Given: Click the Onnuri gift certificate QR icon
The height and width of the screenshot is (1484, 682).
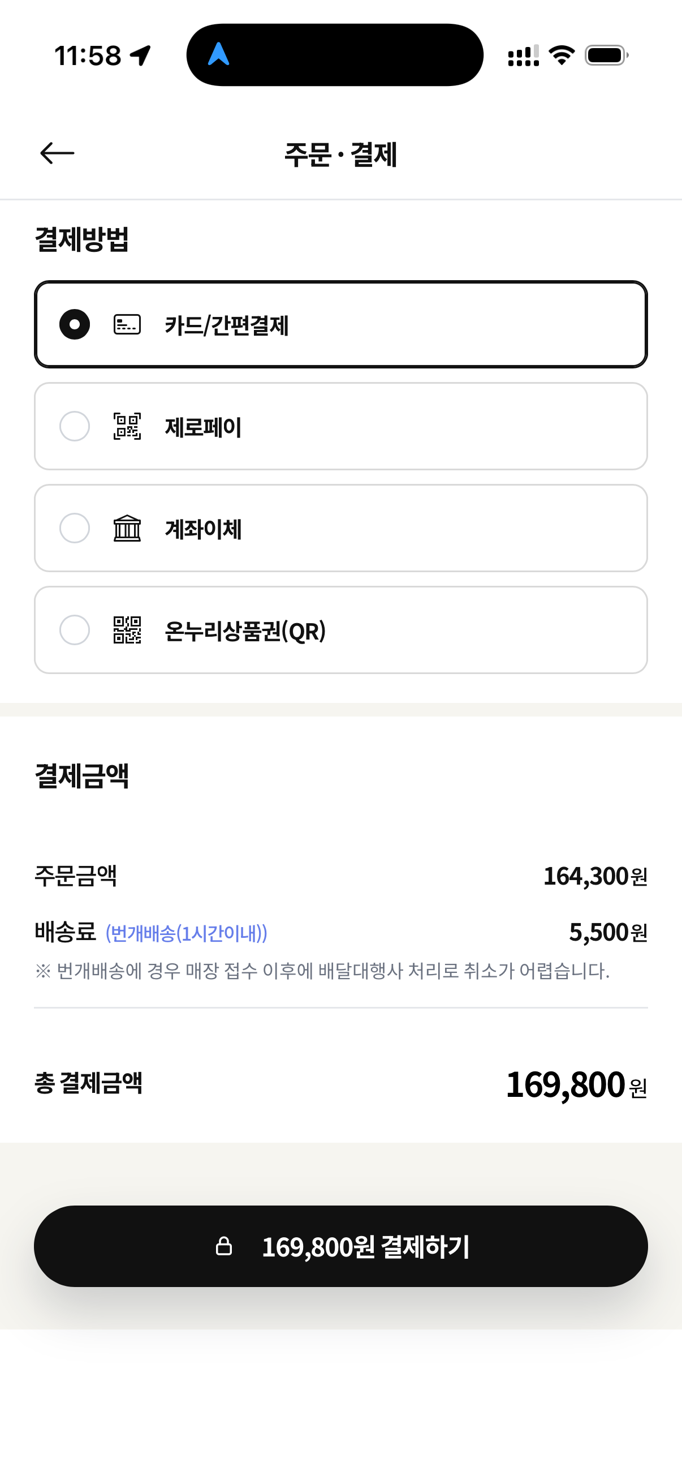Looking at the screenshot, I should pyautogui.click(x=127, y=630).
